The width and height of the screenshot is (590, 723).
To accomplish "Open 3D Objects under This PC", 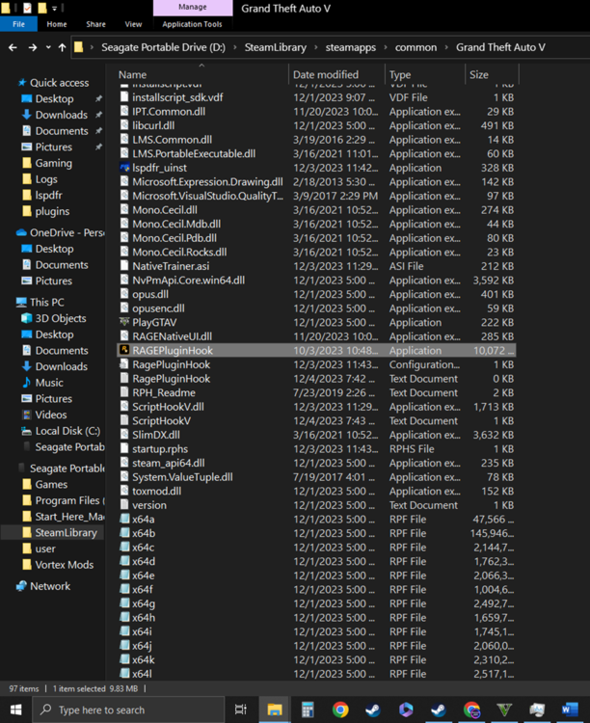I will (x=61, y=319).
